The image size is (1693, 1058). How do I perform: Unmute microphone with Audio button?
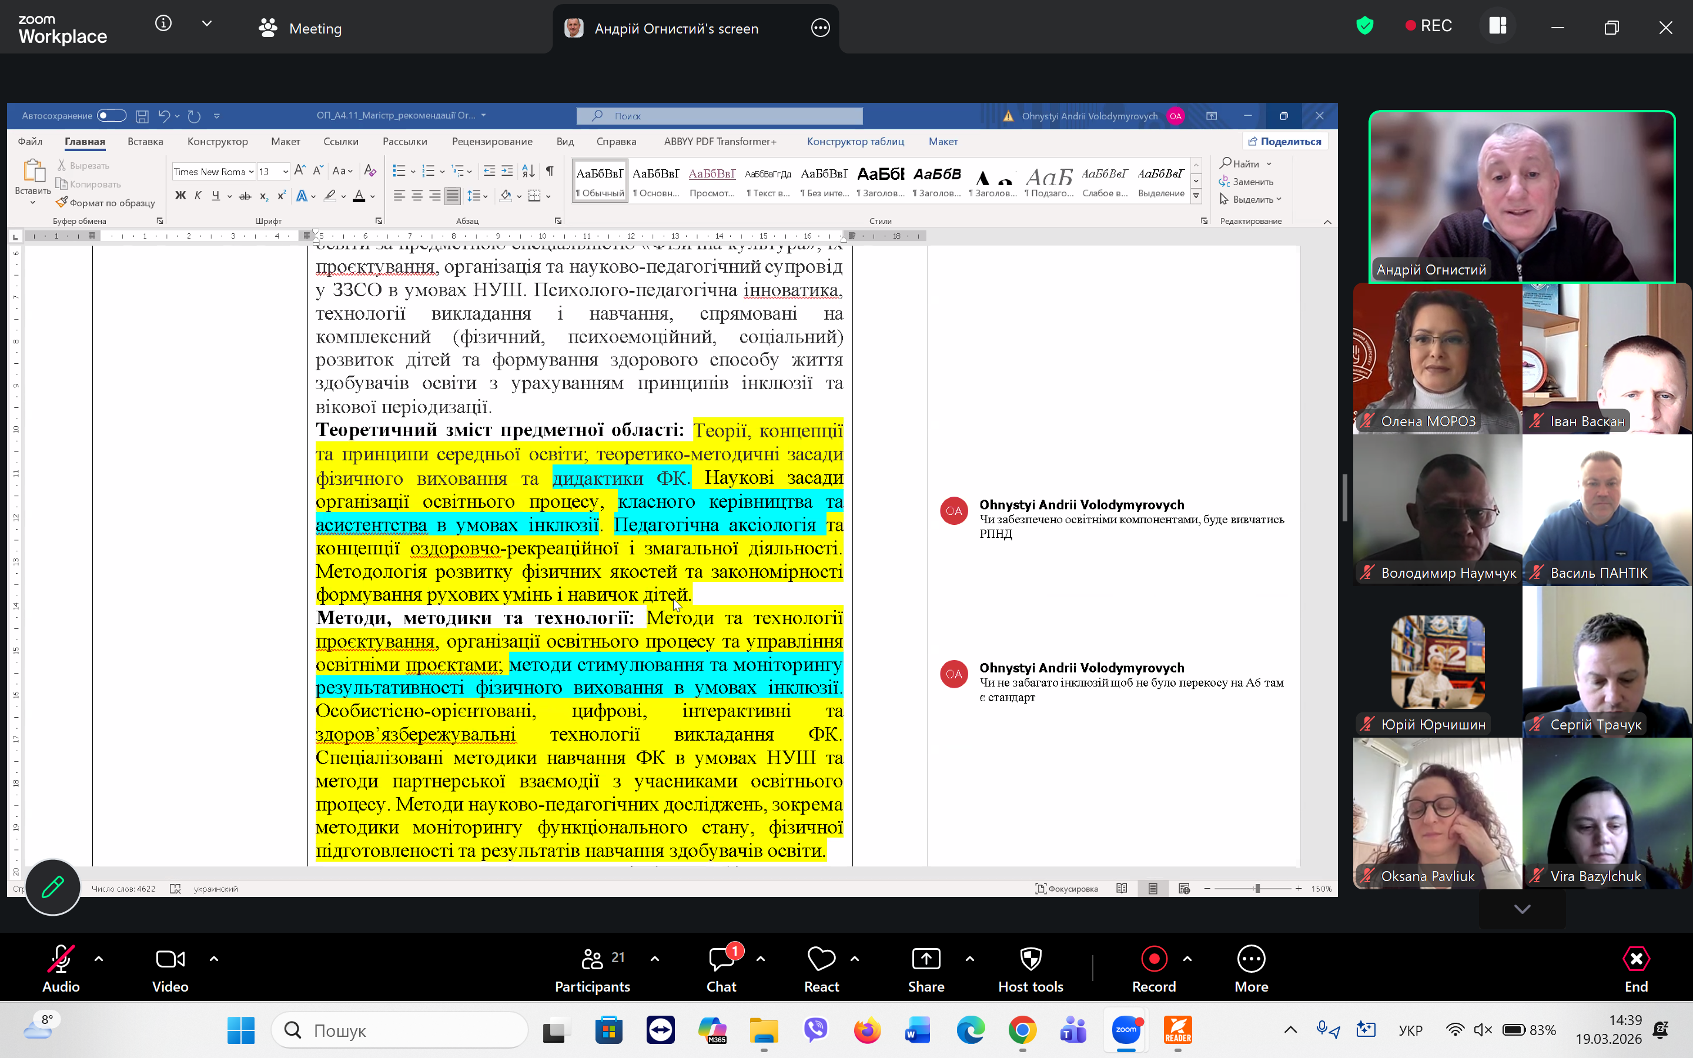(61, 969)
